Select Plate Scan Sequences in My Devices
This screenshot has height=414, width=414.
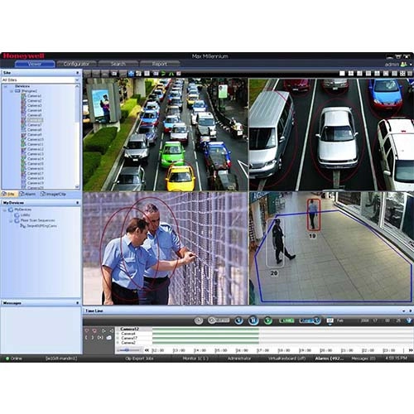(37, 220)
